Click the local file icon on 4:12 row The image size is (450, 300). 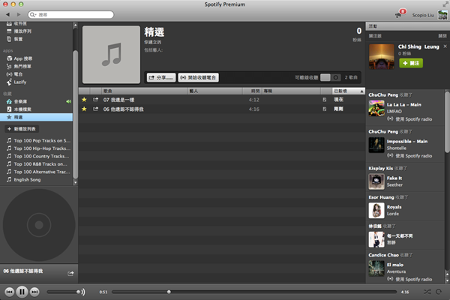[325, 100]
